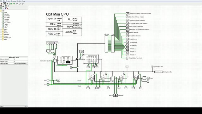Screen dimensions: 202x114
Task: Select the program ROM beside Instruction counter
Action: 65,60
